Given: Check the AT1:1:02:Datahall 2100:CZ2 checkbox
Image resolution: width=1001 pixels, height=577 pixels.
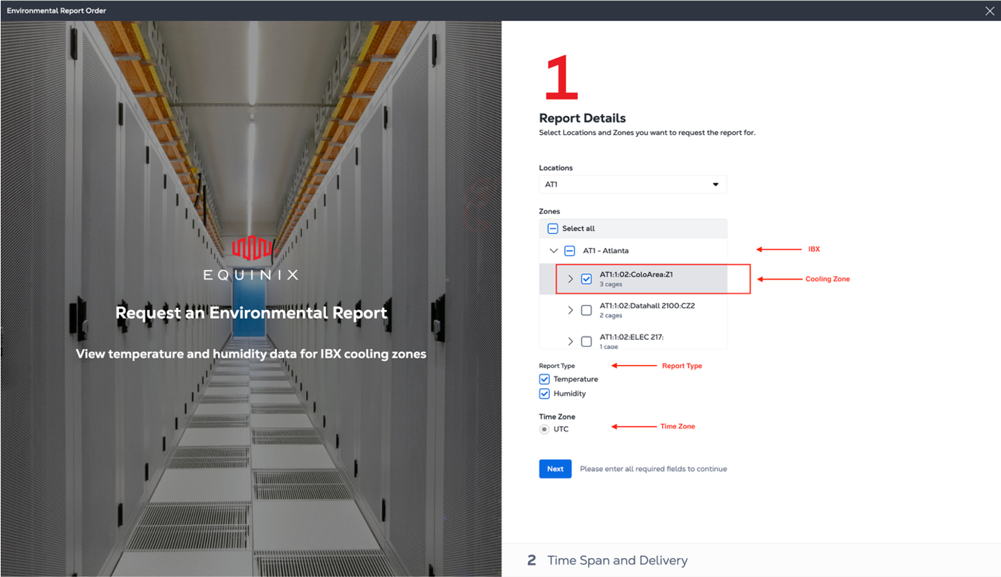Looking at the screenshot, I should [x=586, y=310].
